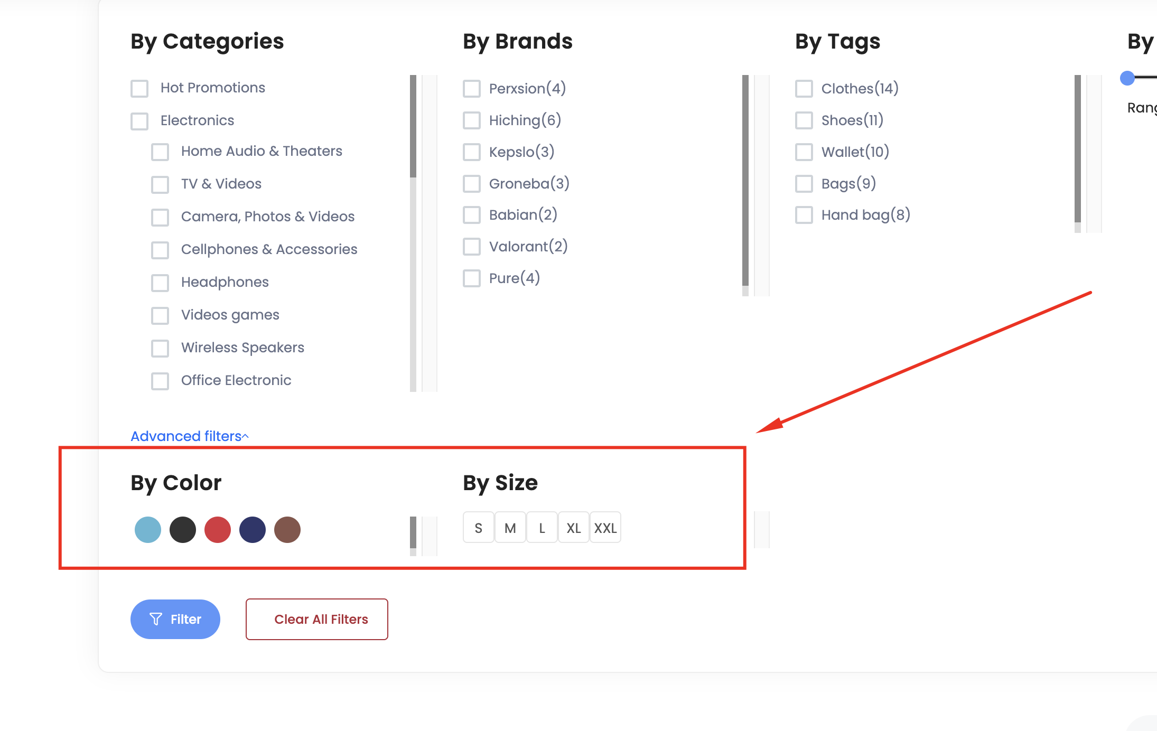Enable the Perxsion(4) brand filter
The width and height of the screenshot is (1157, 731).
(472, 89)
